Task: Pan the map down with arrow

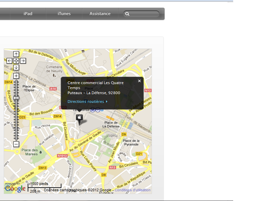Action: click(16, 68)
